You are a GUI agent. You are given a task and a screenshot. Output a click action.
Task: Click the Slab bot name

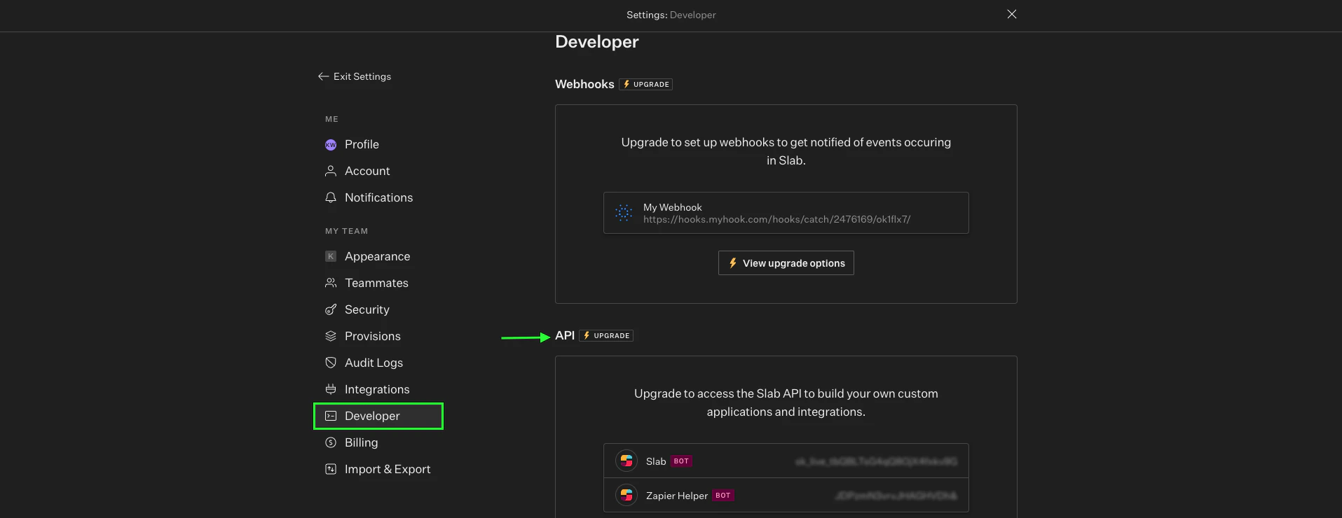[656, 461]
